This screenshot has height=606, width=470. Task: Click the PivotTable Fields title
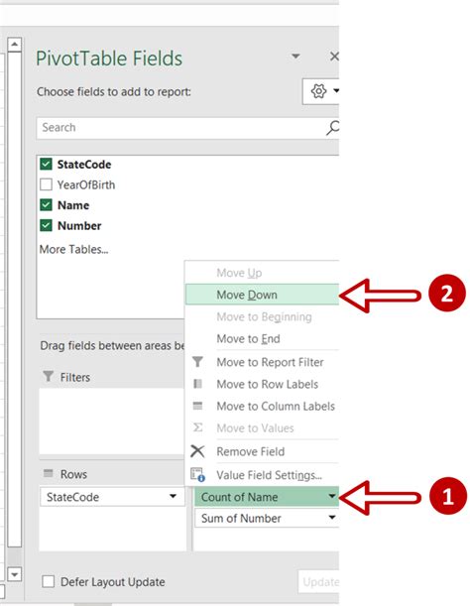(x=109, y=59)
